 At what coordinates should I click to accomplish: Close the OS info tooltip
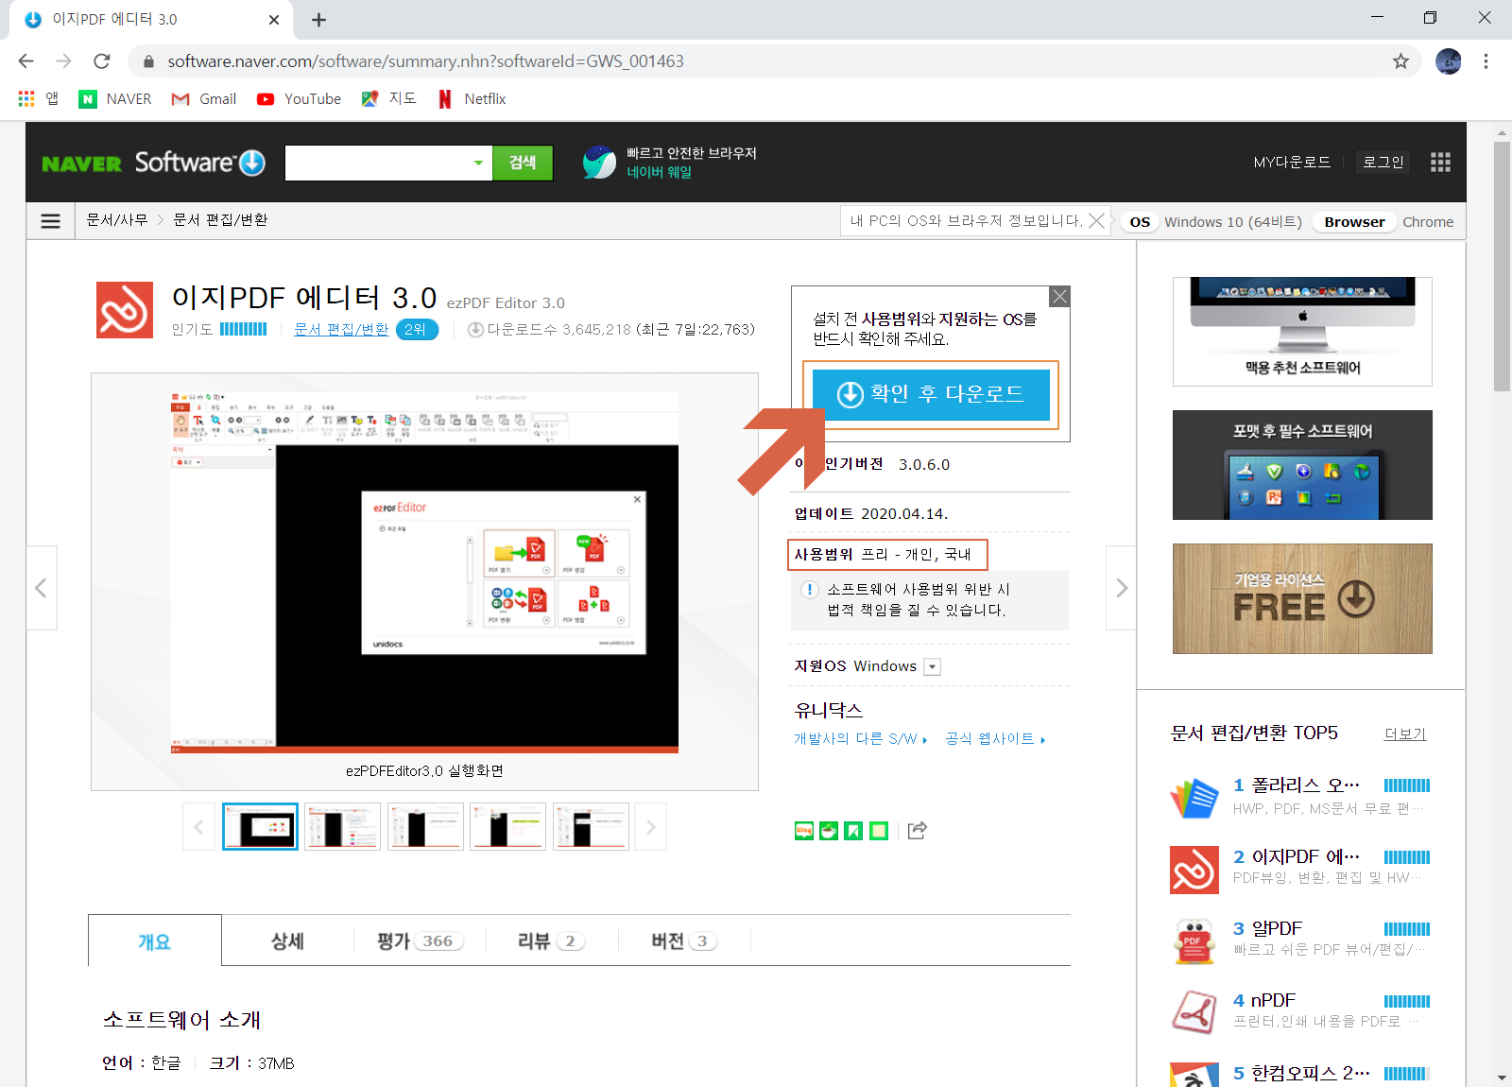click(x=1096, y=221)
